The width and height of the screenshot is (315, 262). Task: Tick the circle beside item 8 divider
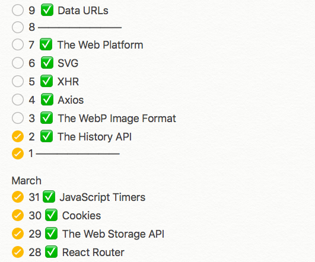coord(18,27)
